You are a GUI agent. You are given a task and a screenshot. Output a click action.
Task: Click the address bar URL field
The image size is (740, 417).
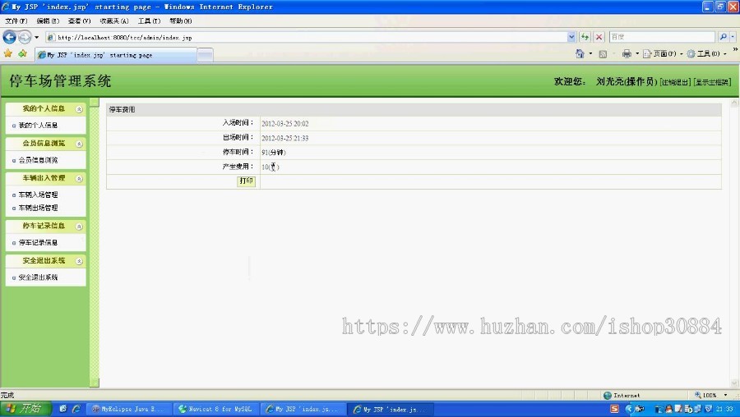pyautogui.click(x=307, y=37)
